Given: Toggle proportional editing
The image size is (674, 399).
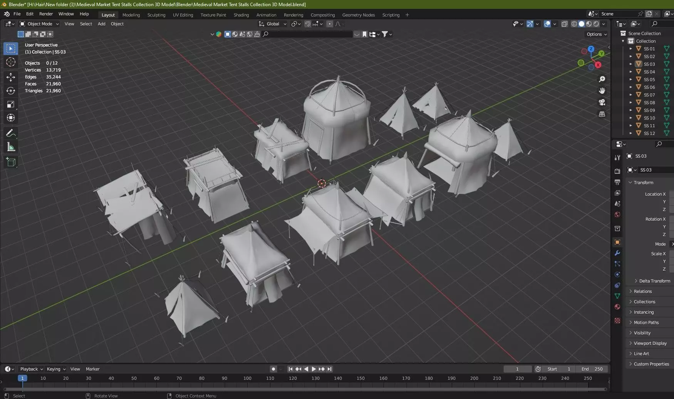Looking at the screenshot, I should [329, 24].
